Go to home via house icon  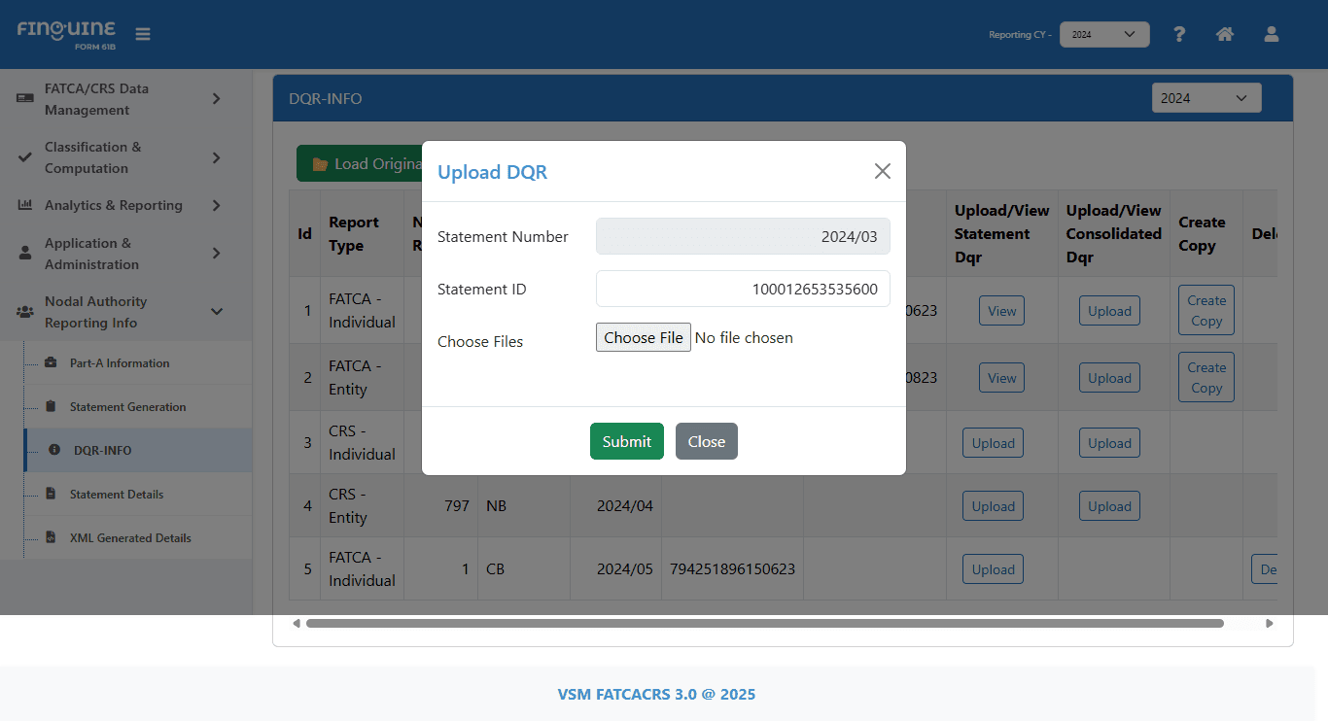tap(1225, 34)
